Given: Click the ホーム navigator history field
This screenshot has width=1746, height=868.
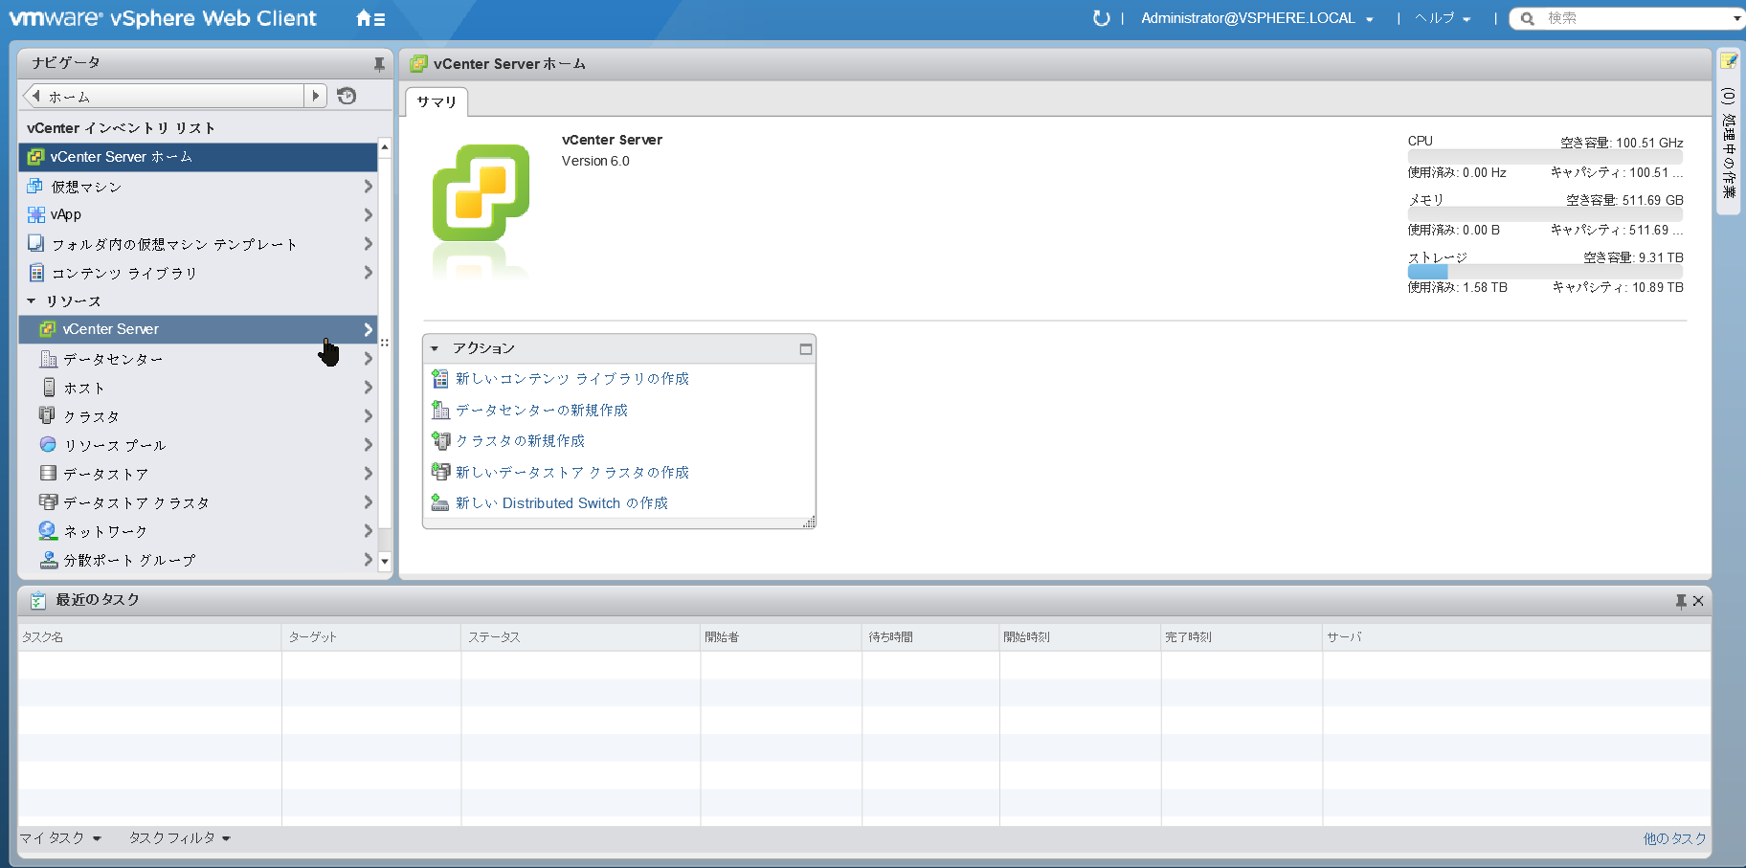Looking at the screenshot, I should pyautogui.click(x=174, y=96).
